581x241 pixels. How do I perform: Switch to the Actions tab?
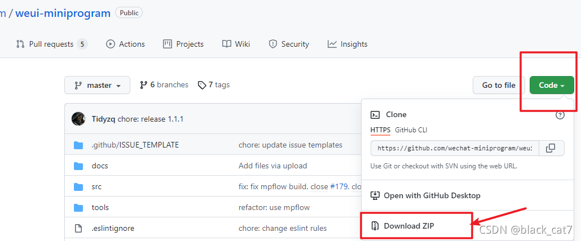(125, 44)
